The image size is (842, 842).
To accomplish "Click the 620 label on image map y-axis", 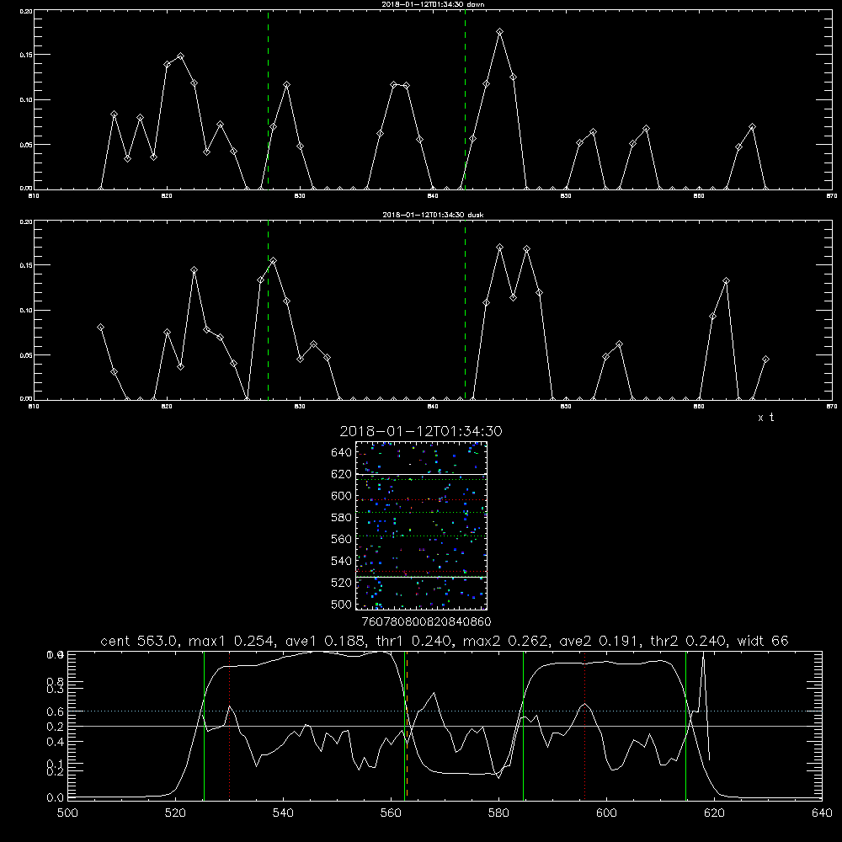I will 342,474.
